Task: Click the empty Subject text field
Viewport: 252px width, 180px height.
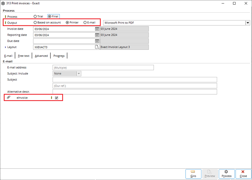Action: 135,80
